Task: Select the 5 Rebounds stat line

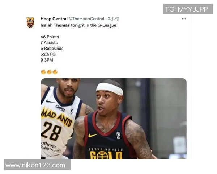Action: [52, 49]
